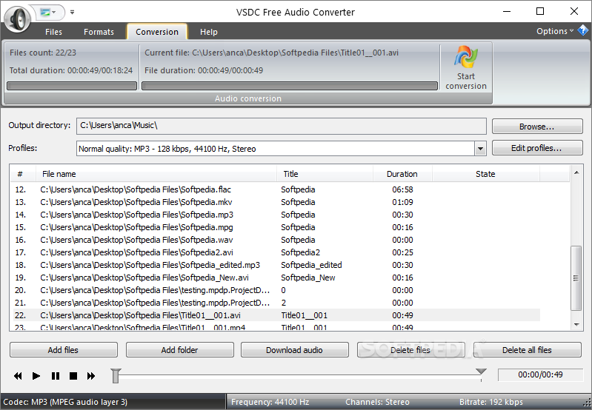Open the Help ribbon tab

(208, 32)
